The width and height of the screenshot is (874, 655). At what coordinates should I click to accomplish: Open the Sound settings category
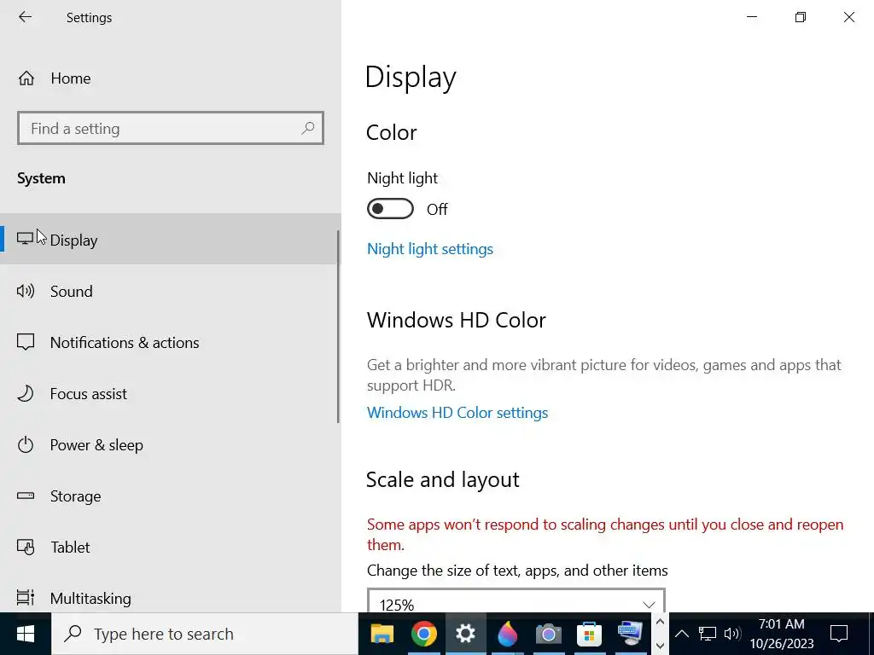[171, 292]
